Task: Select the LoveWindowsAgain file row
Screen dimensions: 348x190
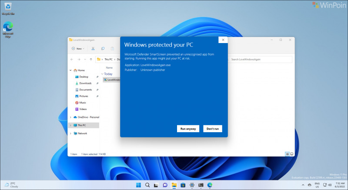Action: click(x=111, y=80)
